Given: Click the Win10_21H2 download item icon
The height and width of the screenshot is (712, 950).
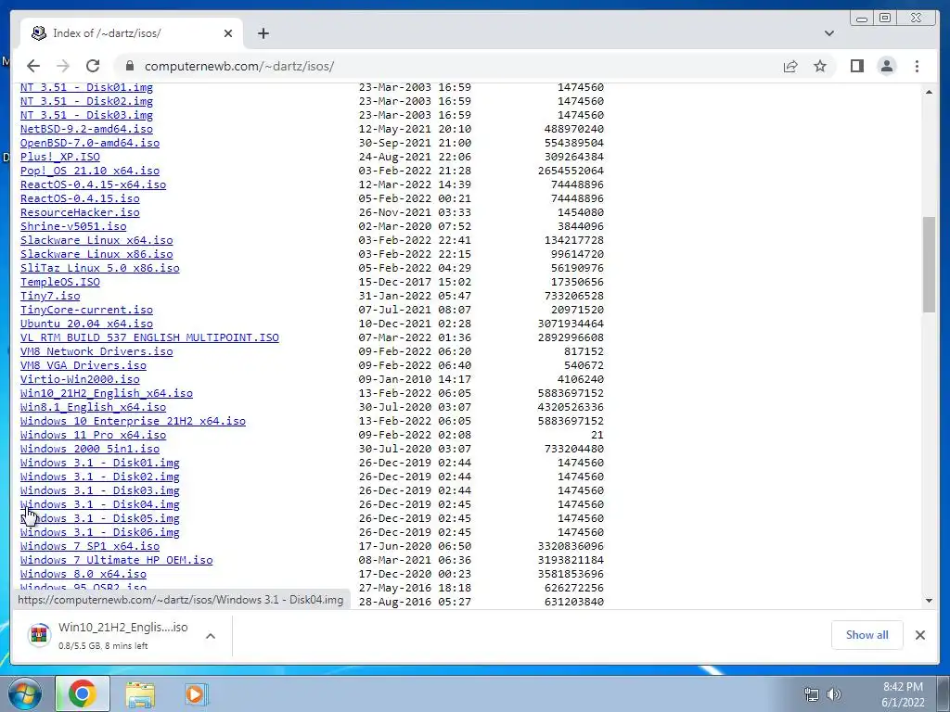Looking at the screenshot, I should pos(39,635).
